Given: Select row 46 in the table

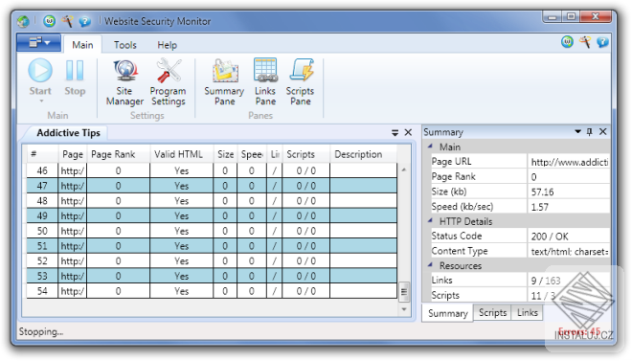Looking at the screenshot, I should (212, 170).
